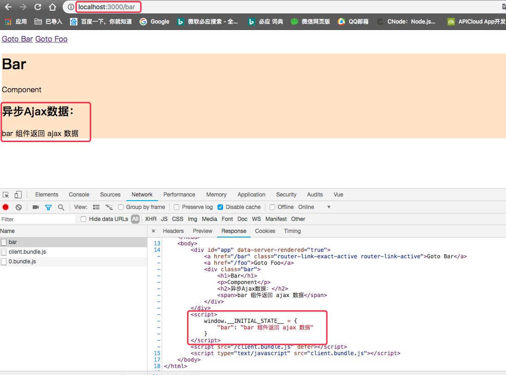This screenshot has width=506, height=375.
Task: Click the Filter text input
Action: [x=38, y=219]
